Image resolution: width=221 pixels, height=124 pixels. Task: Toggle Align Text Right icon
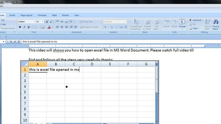point(66,27)
